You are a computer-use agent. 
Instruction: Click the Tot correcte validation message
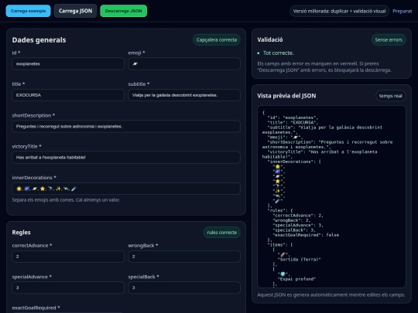279,53
